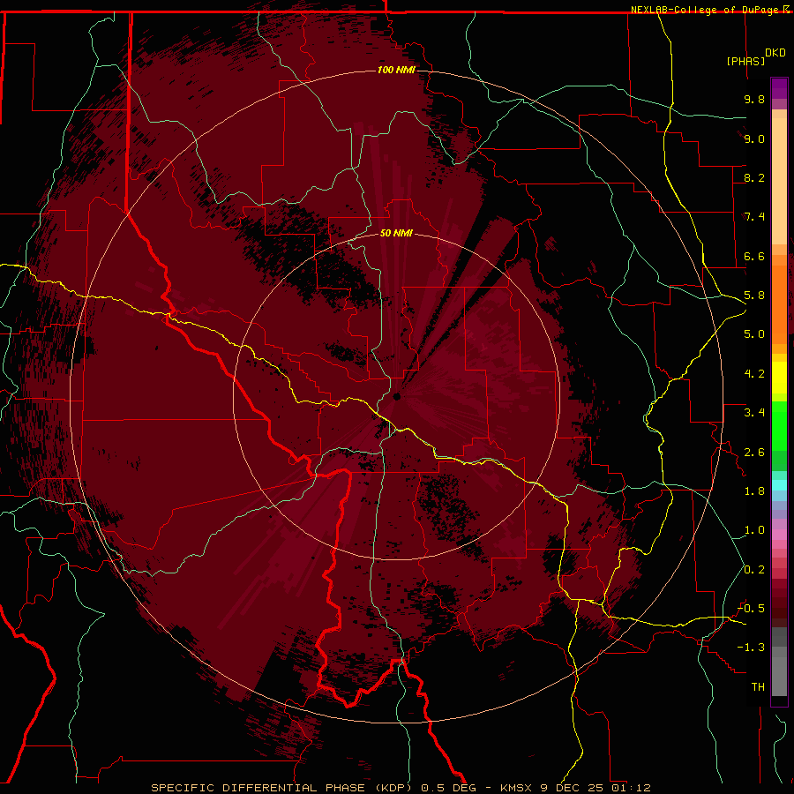Pick the cyan swatch beside 1.8
794x794 pixels.
pyautogui.click(x=779, y=485)
